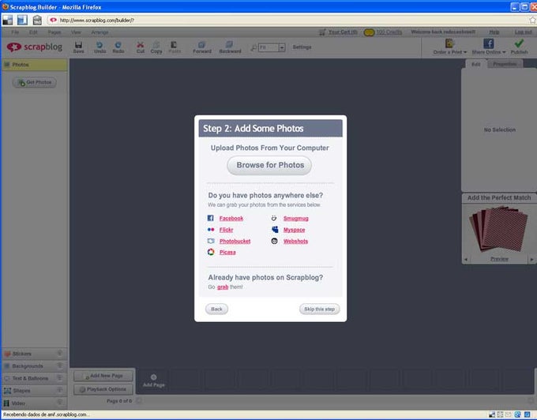Viewport: 537px width, 420px height.
Task: Open the File menu
Action: (x=15, y=32)
